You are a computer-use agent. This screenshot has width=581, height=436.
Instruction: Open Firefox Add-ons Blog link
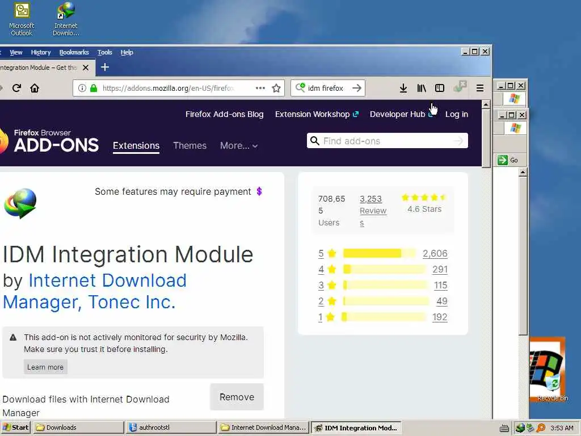coord(225,114)
